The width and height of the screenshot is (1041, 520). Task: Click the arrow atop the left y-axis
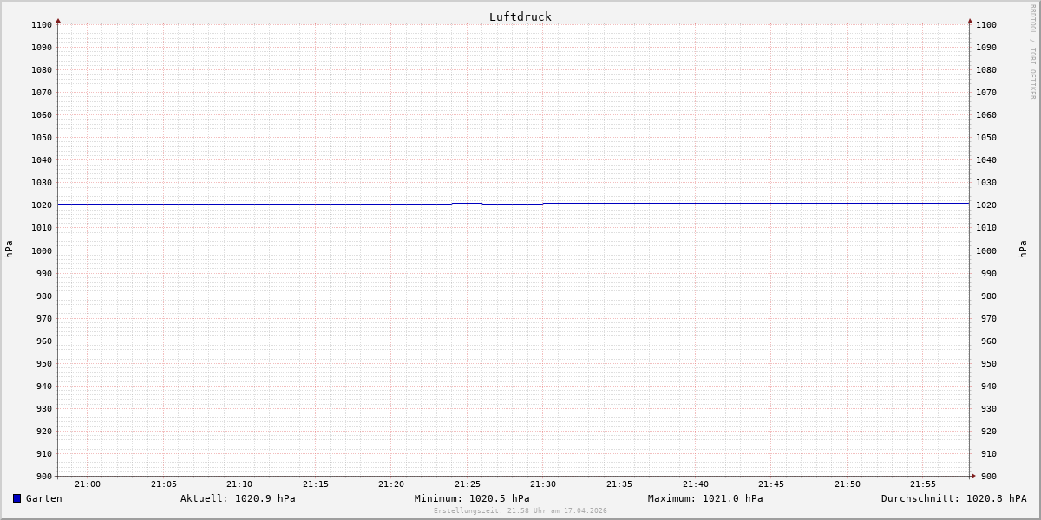click(x=58, y=20)
